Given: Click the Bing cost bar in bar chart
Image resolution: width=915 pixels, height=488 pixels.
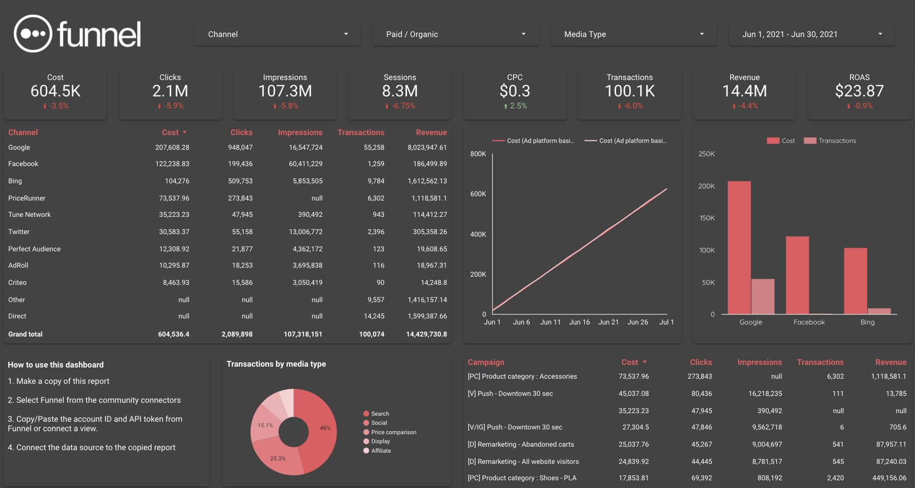Looking at the screenshot, I should [856, 281].
